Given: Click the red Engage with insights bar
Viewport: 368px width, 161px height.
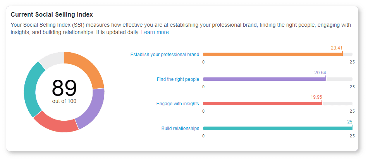Looking at the screenshot, I should pyautogui.click(x=262, y=104).
